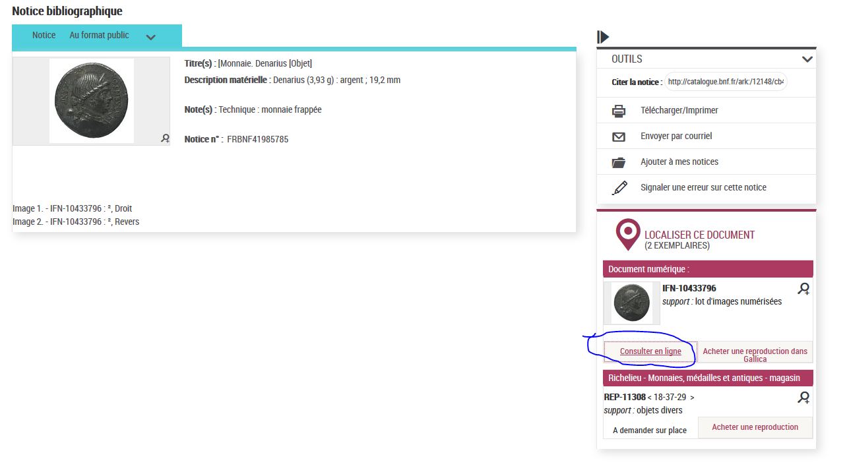
Task: Click the envelope icon for email
Action: (x=618, y=136)
